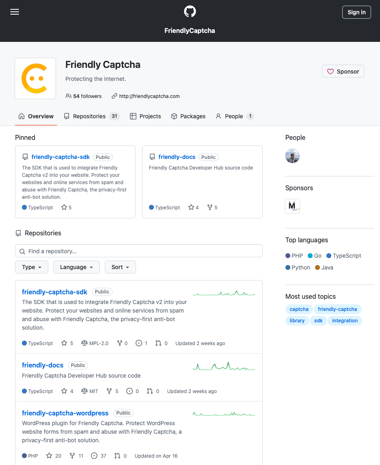Viewport: 380px width, 465px height.
Task: Open the Sort options dropdown
Action: pyautogui.click(x=120, y=267)
